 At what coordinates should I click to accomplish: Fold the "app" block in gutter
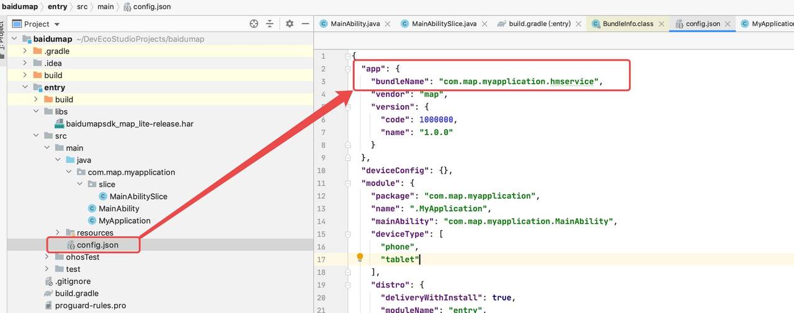click(348, 69)
